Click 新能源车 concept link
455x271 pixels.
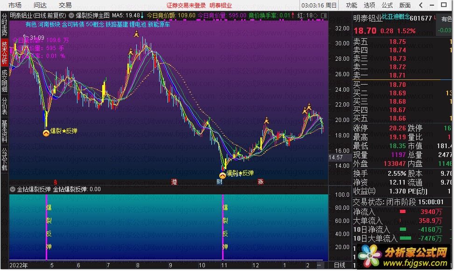pyautogui.click(x=159, y=24)
